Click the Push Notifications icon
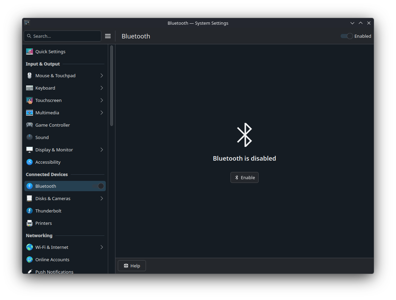The image size is (396, 300). (x=30, y=272)
